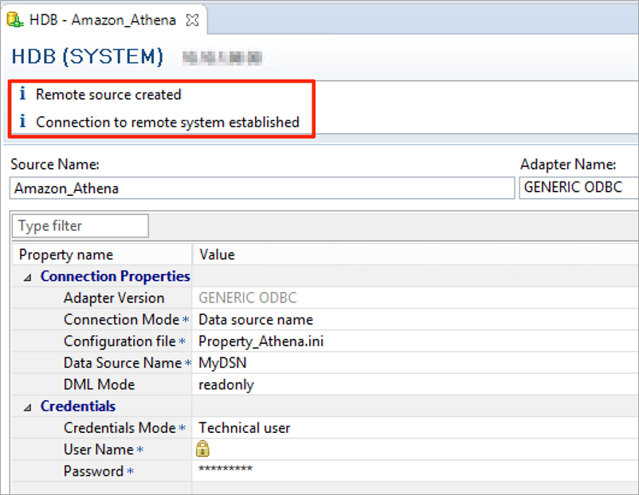
Task: Click the info icon beside Remote source created
Action: coord(23,94)
